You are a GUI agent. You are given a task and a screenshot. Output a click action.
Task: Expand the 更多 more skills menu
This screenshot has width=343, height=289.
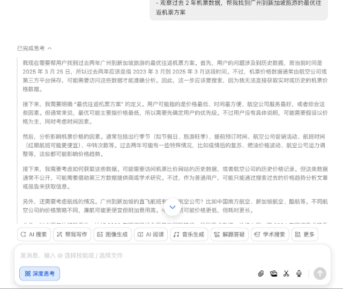point(304,234)
